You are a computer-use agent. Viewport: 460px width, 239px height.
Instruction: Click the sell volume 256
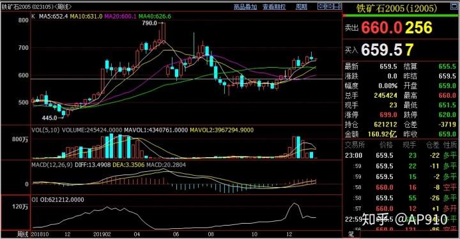(x=418, y=27)
